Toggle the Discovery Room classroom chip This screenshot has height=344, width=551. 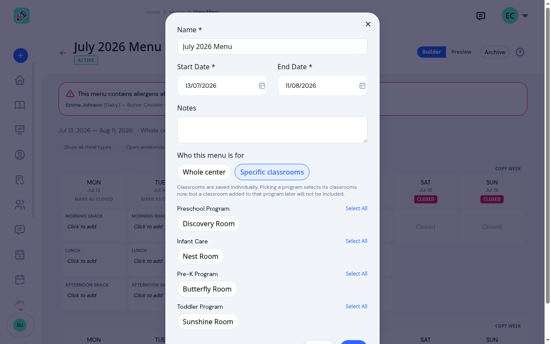(x=209, y=224)
